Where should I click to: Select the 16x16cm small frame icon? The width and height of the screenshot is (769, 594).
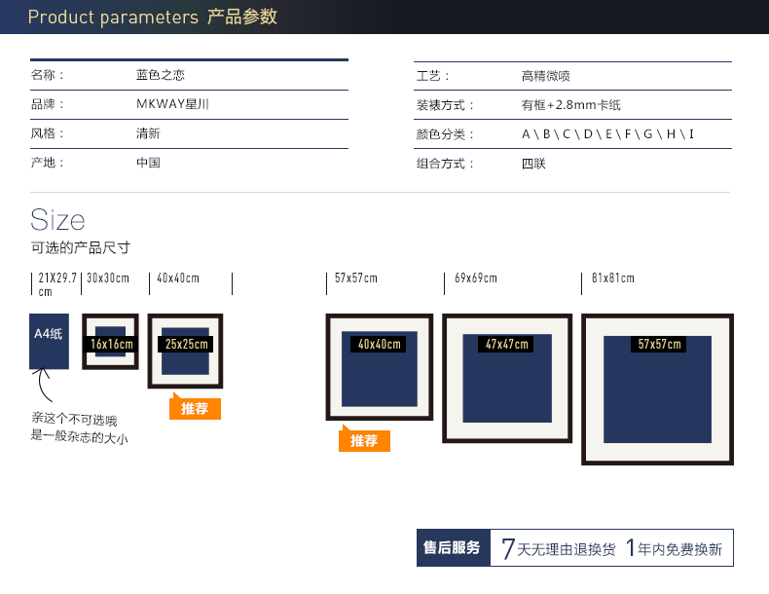pyautogui.click(x=110, y=342)
